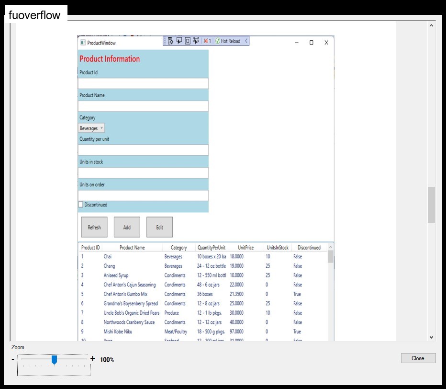Viewport: 446px width, 389px height.
Task: Move the Zoom slider thumb
Action: click(54, 360)
